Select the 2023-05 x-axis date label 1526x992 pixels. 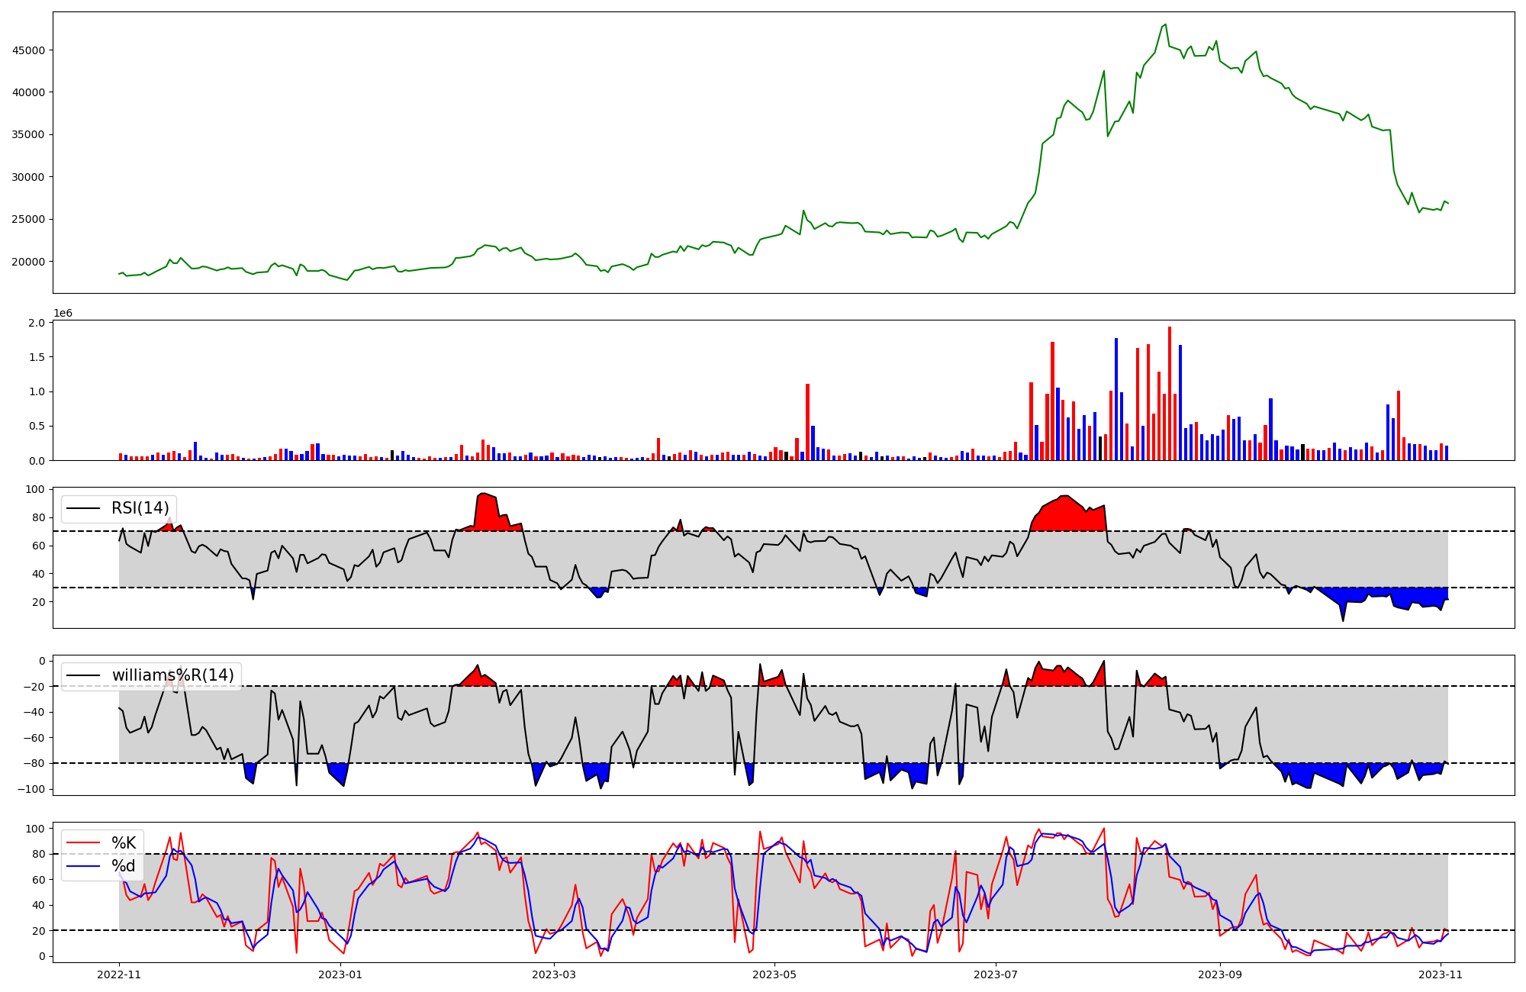tap(775, 974)
